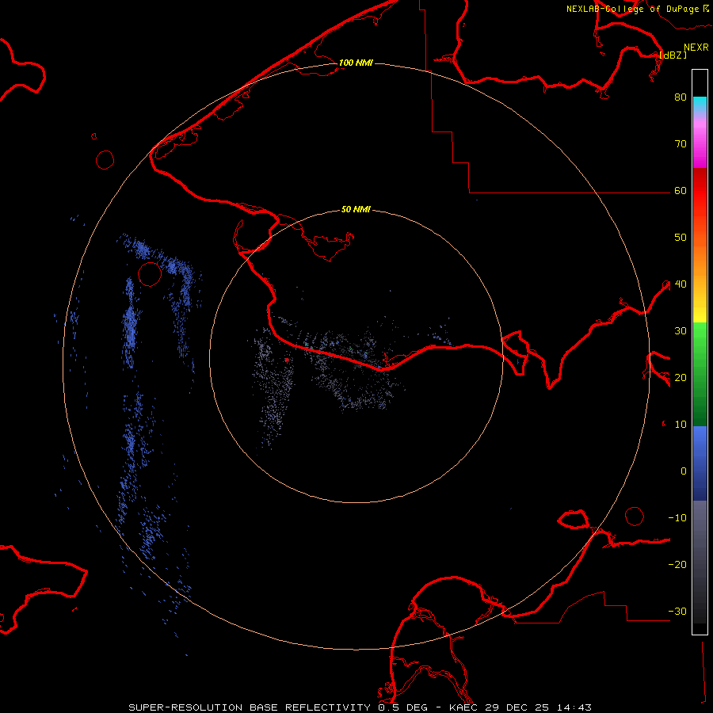Click the -20 value on color scale
This screenshot has height=713, width=713.
(677, 565)
